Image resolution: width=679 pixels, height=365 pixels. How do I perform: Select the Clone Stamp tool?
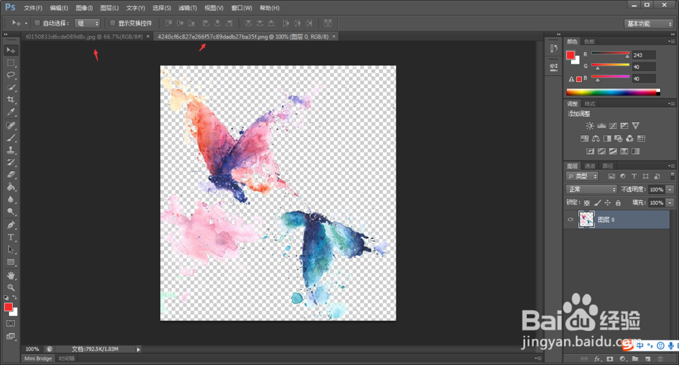coord(11,150)
